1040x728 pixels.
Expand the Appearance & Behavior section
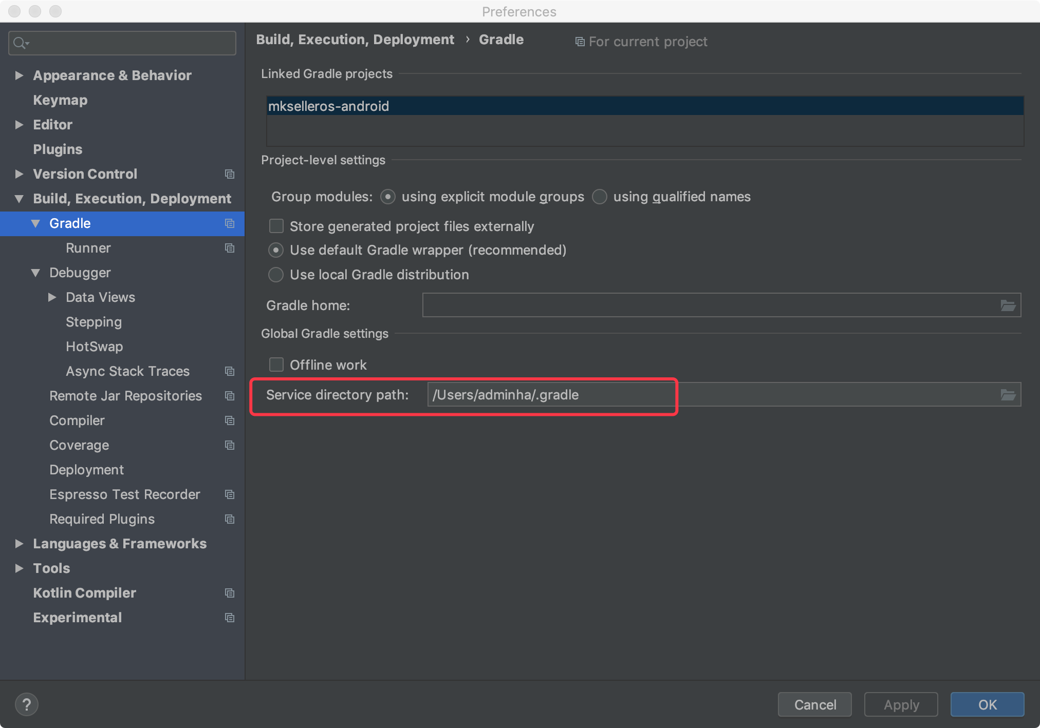point(19,75)
